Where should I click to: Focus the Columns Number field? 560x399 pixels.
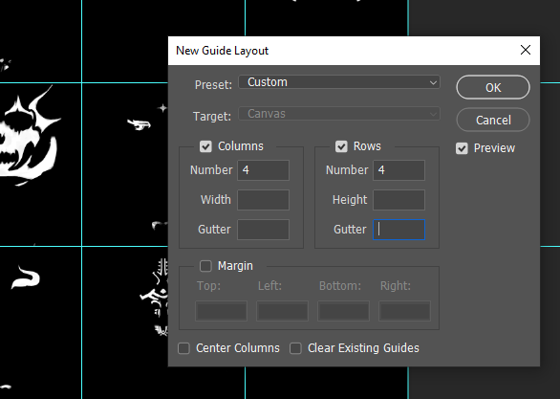pos(263,170)
